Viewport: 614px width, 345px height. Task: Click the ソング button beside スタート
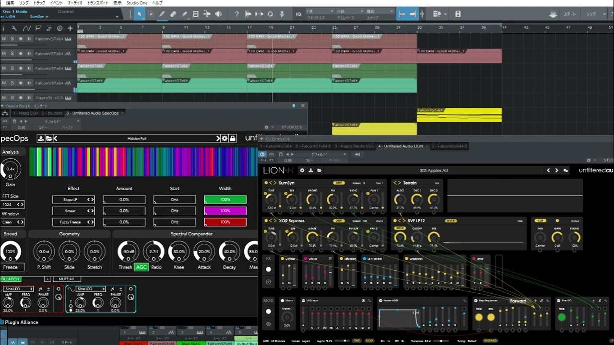[591, 14]
